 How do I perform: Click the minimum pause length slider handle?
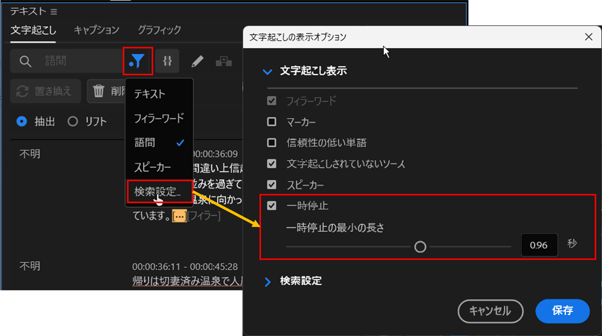point(421,246)
